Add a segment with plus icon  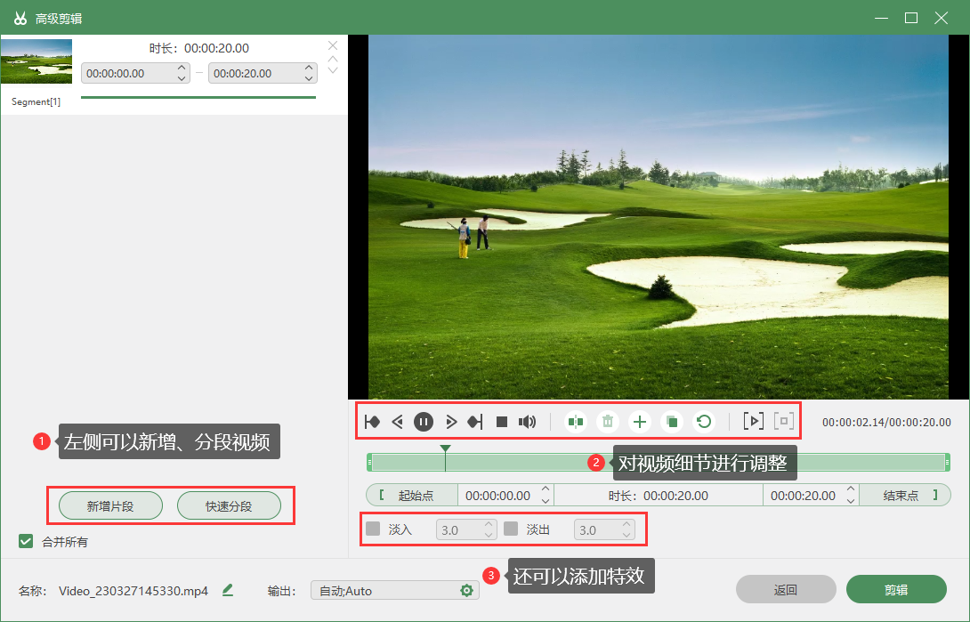tap(640, 423)
